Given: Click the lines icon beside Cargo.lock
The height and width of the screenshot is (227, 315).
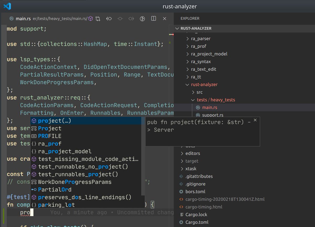Looking at the screenshot, I should [x=181, y=215].
